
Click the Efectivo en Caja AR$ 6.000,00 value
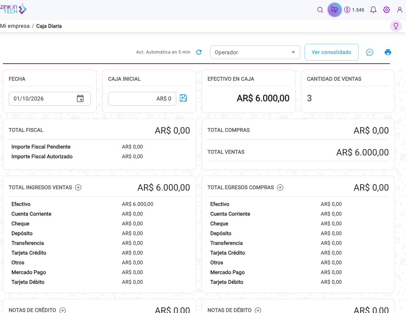(x=263, y=98)
